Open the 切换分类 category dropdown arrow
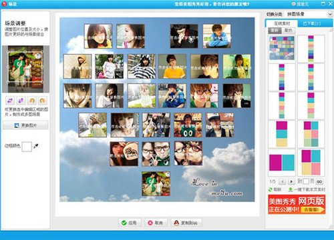 (330, 14)
